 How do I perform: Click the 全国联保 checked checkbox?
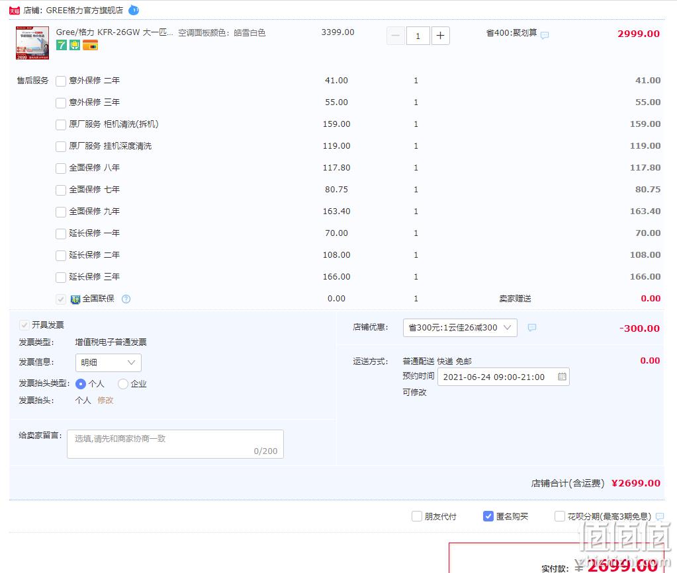61,299
